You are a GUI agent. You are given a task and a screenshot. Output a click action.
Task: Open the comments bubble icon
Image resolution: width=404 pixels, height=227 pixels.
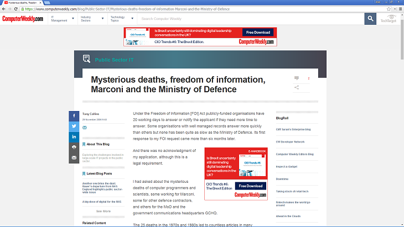(x=297, y=78)
